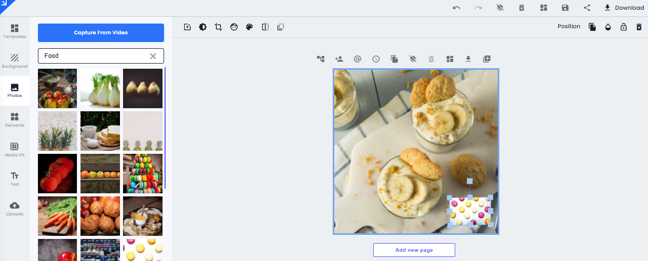Click the layers-off icon above canvas

point(413,59)
